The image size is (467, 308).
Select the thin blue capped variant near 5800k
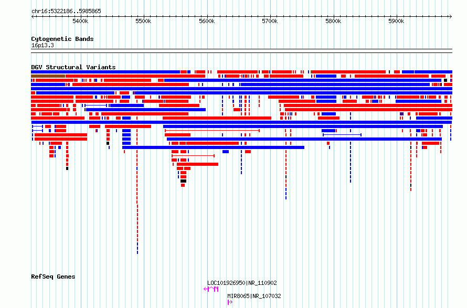[x=342, y=135]
